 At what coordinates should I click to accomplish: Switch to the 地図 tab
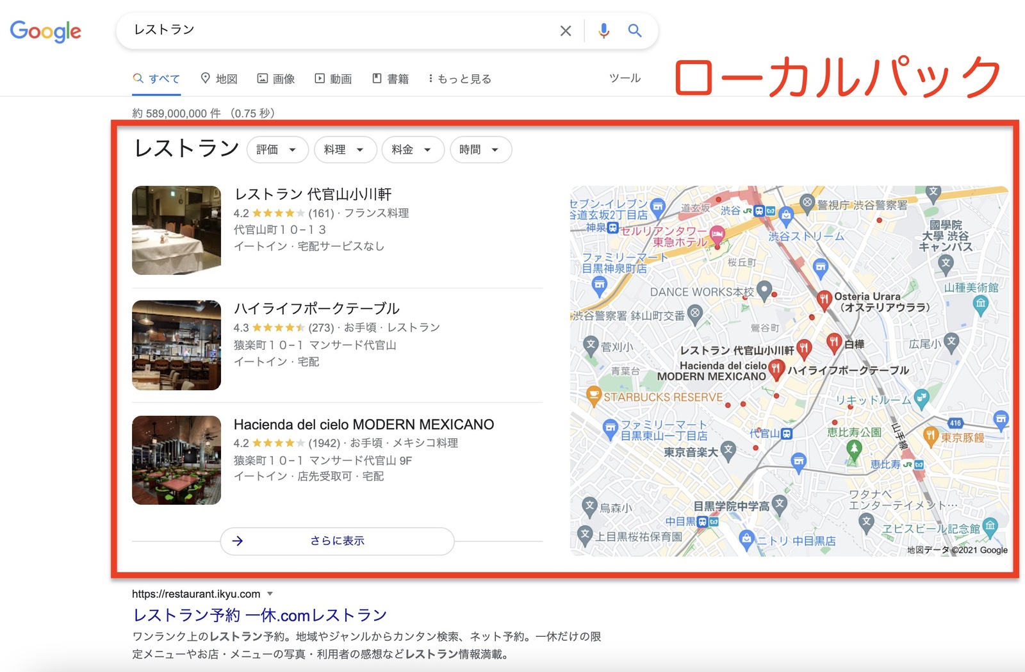(x=219, y=79)
